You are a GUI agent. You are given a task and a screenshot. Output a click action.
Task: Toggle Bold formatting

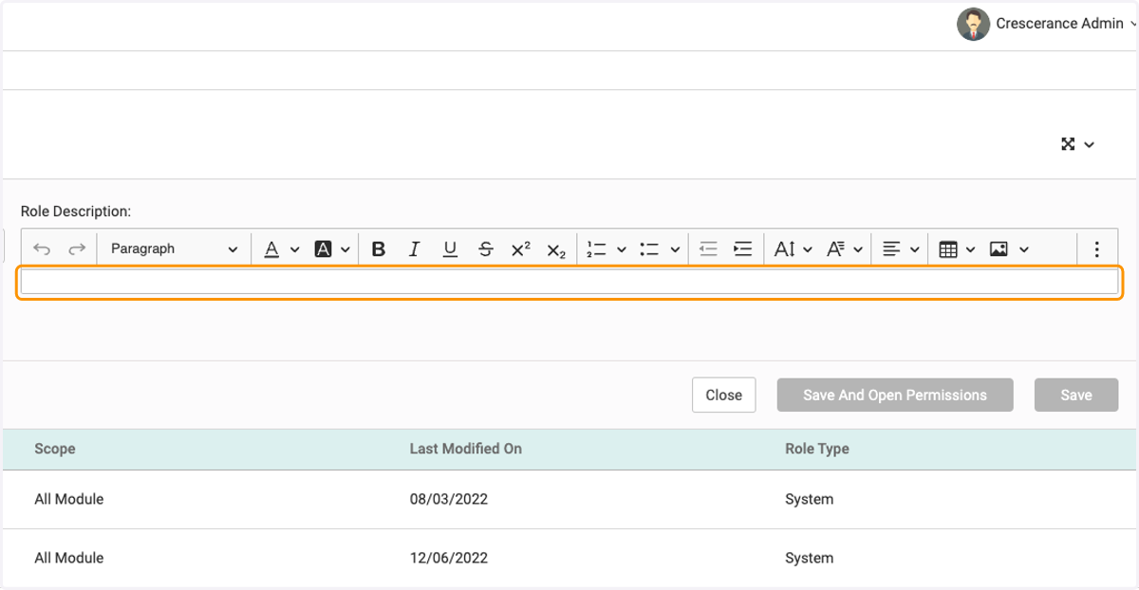click(378, 249)
